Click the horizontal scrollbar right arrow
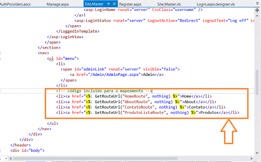261x162 pixels. click(252, 158)
